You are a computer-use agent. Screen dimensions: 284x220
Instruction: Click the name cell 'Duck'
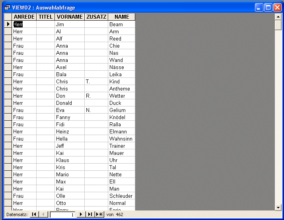coord(122,103)
